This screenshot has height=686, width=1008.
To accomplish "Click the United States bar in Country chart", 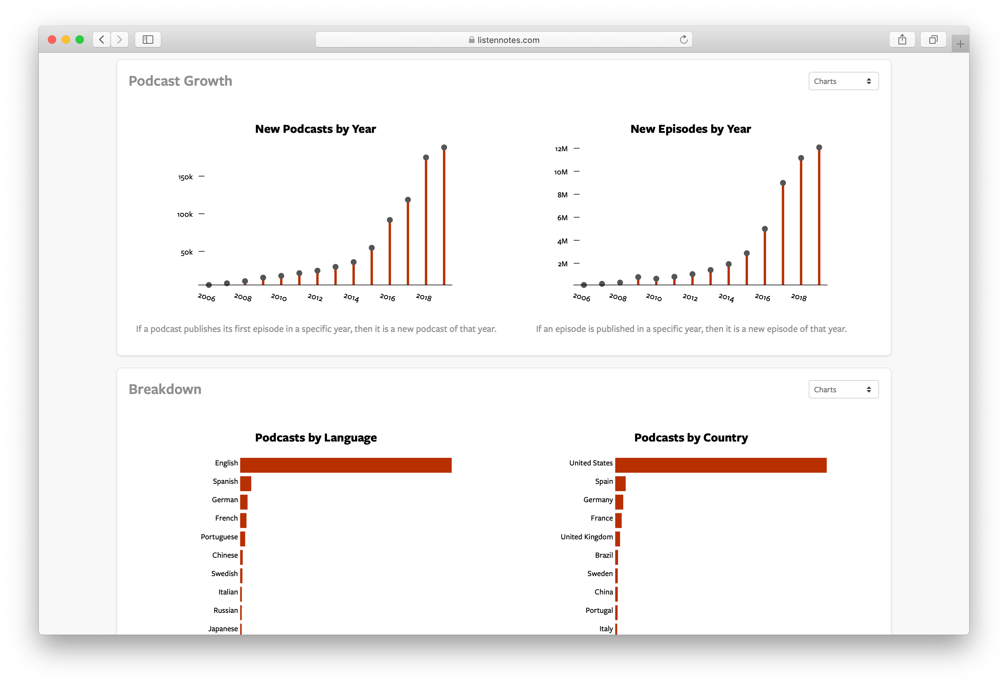I will point(720,465).
